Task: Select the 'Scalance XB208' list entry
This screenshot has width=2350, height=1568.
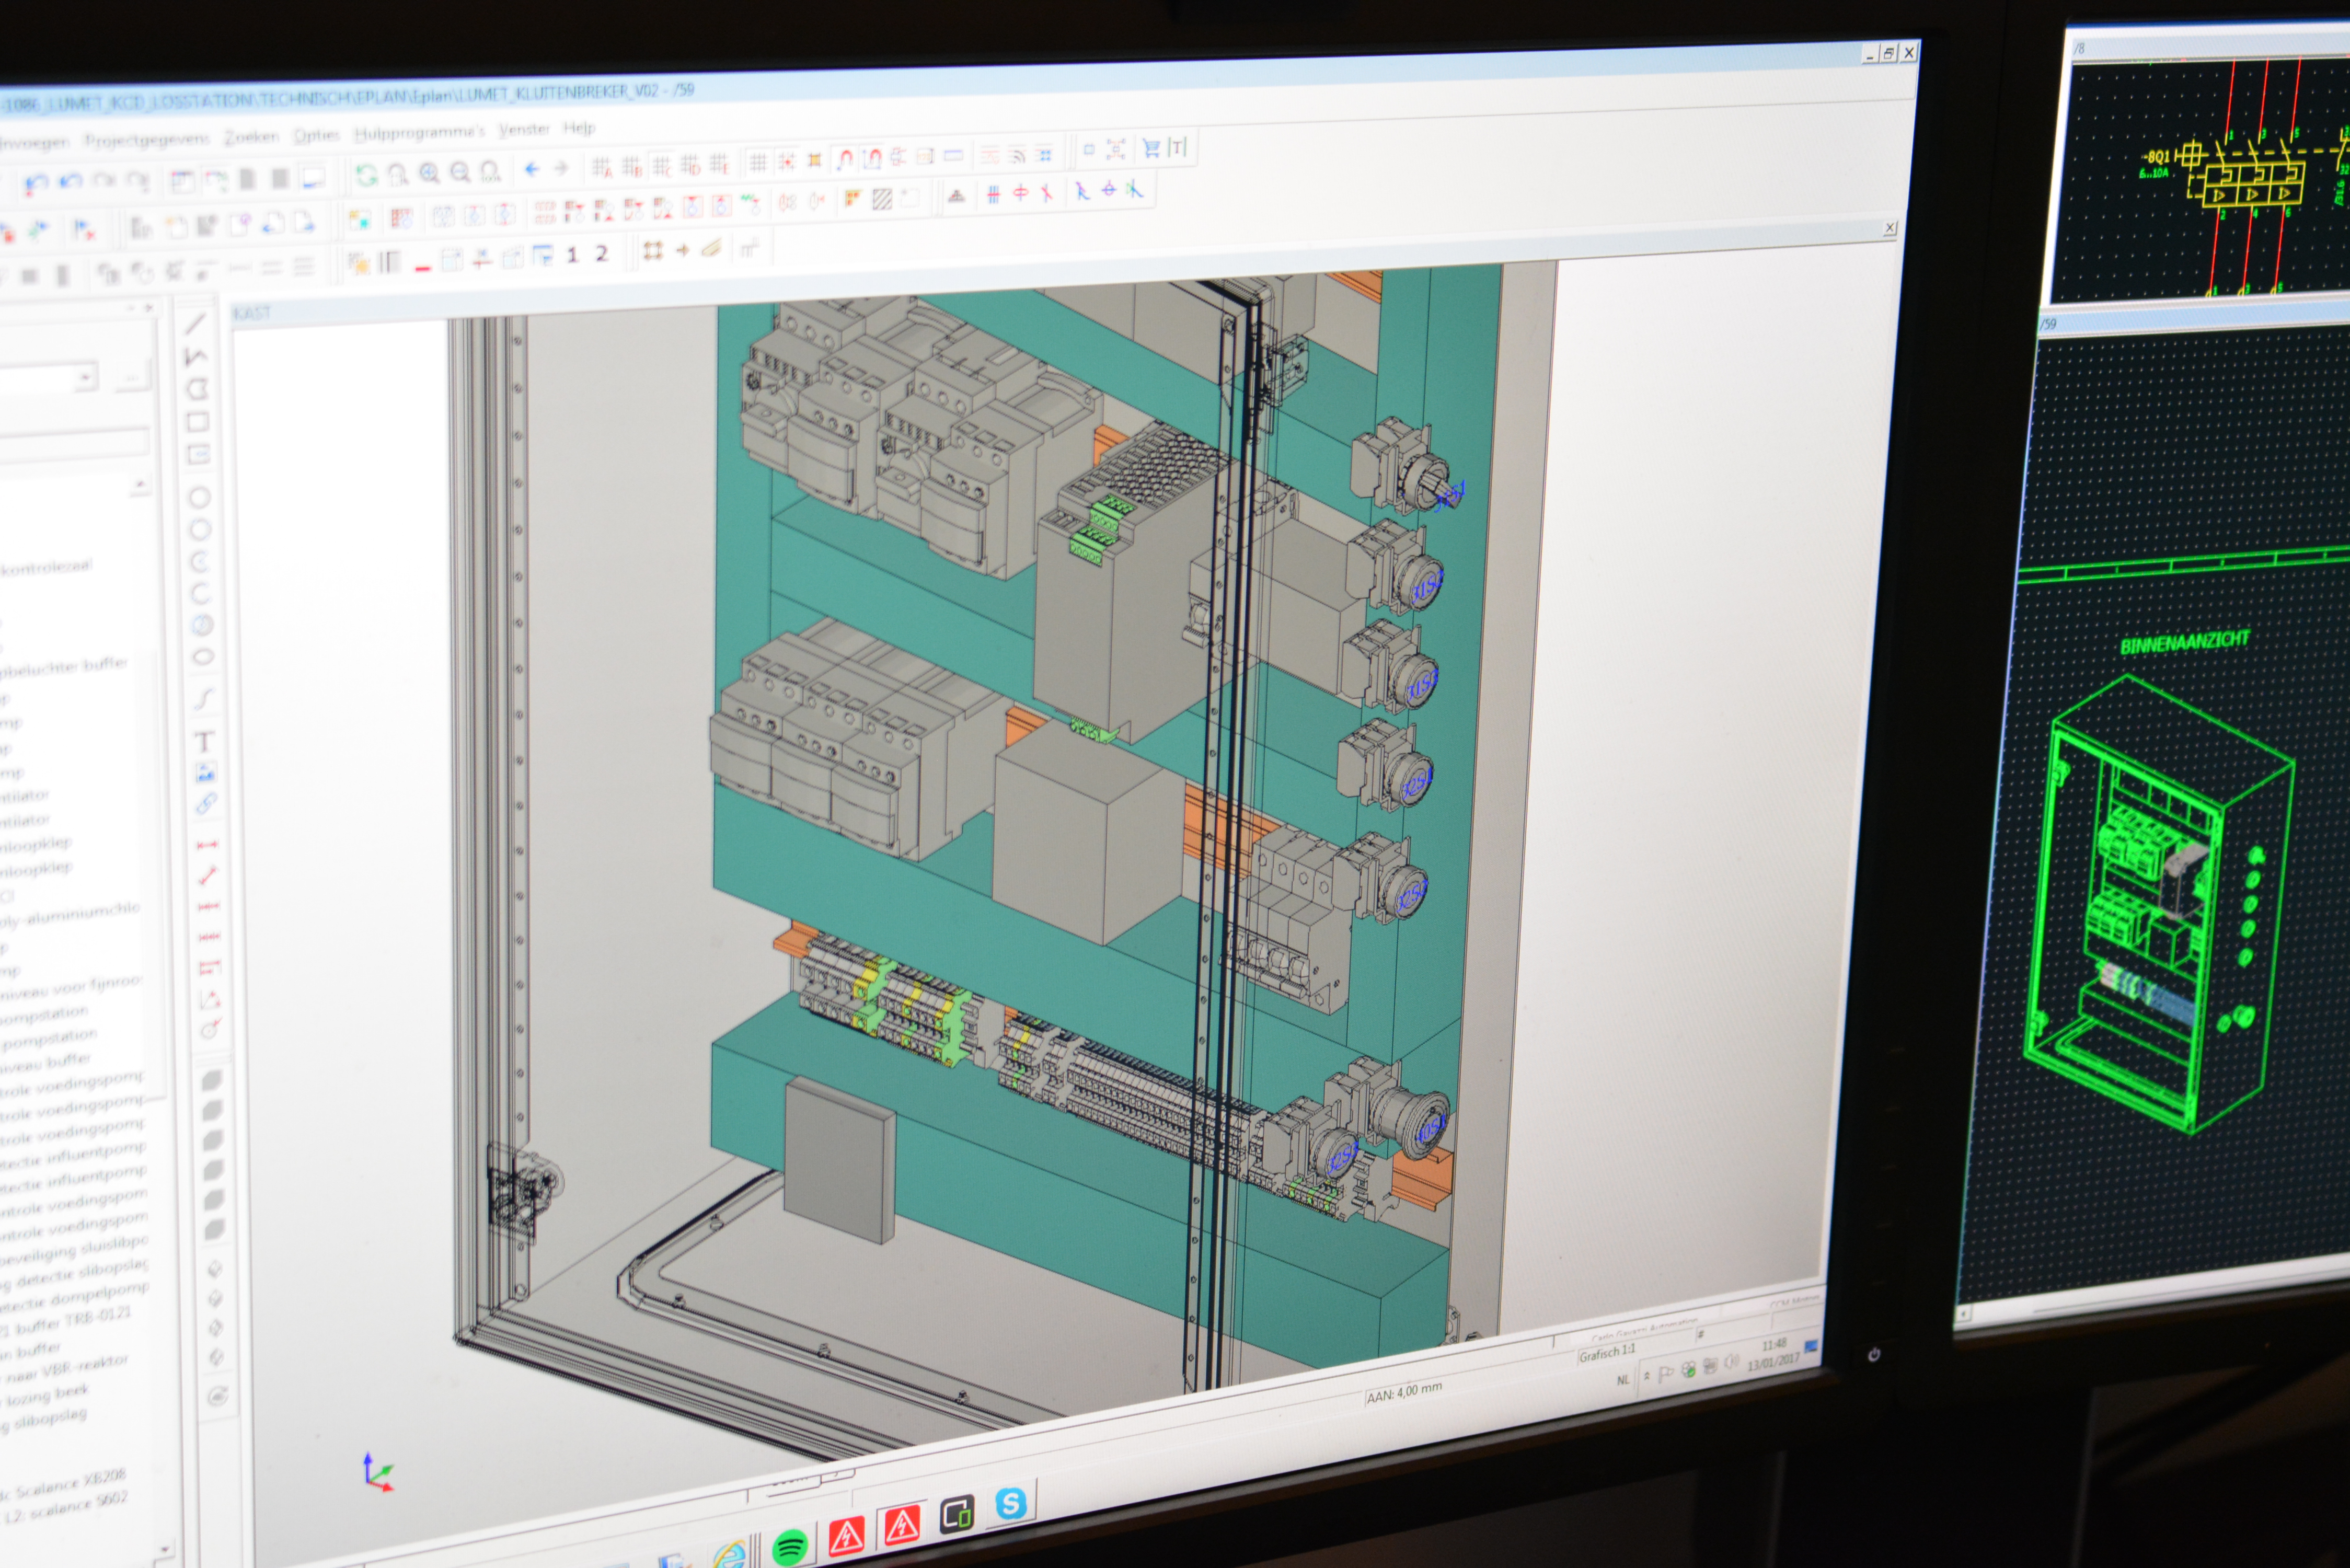Action: click(x=70, y=1485)
